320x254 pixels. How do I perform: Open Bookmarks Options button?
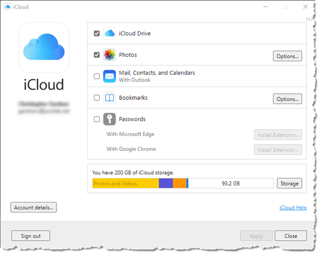[287, 99]
